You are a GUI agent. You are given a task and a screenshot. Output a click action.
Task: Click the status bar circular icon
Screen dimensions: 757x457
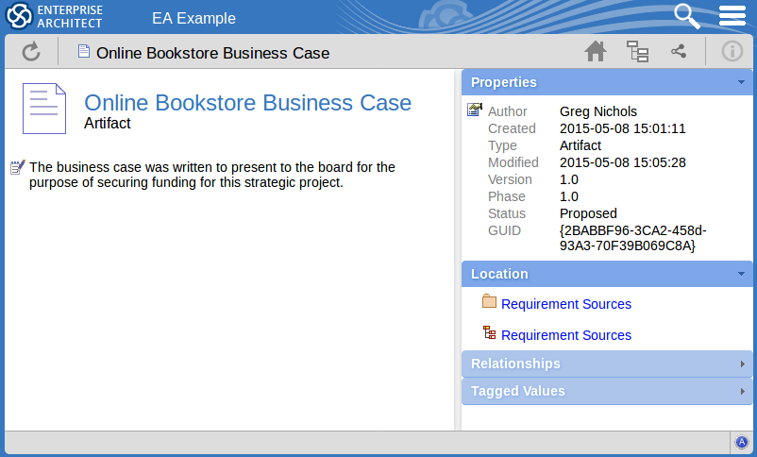click(741, 443)
